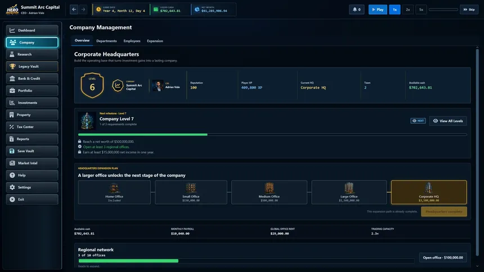The height and width of the screenshot is (272, 484).
Task: Open the Save Vault item
Action: [32, 151]
